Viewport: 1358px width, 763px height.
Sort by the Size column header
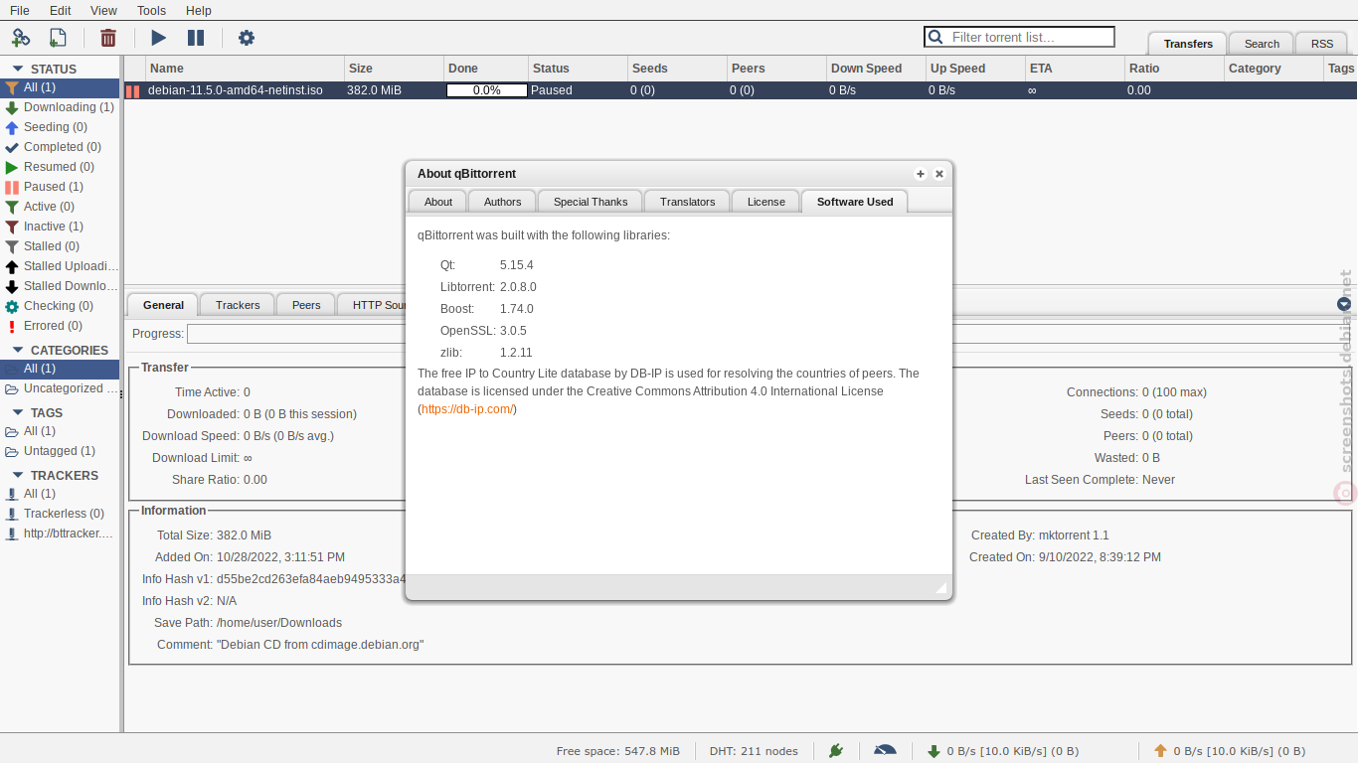tap(394, 69)
